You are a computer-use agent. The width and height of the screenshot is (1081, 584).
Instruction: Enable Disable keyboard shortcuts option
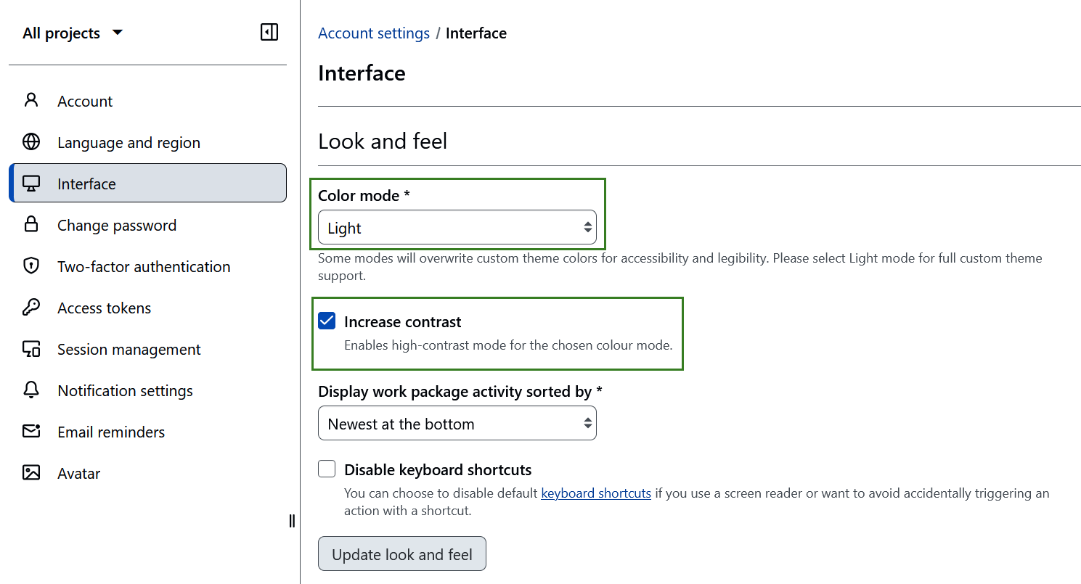tap(327, 469)
